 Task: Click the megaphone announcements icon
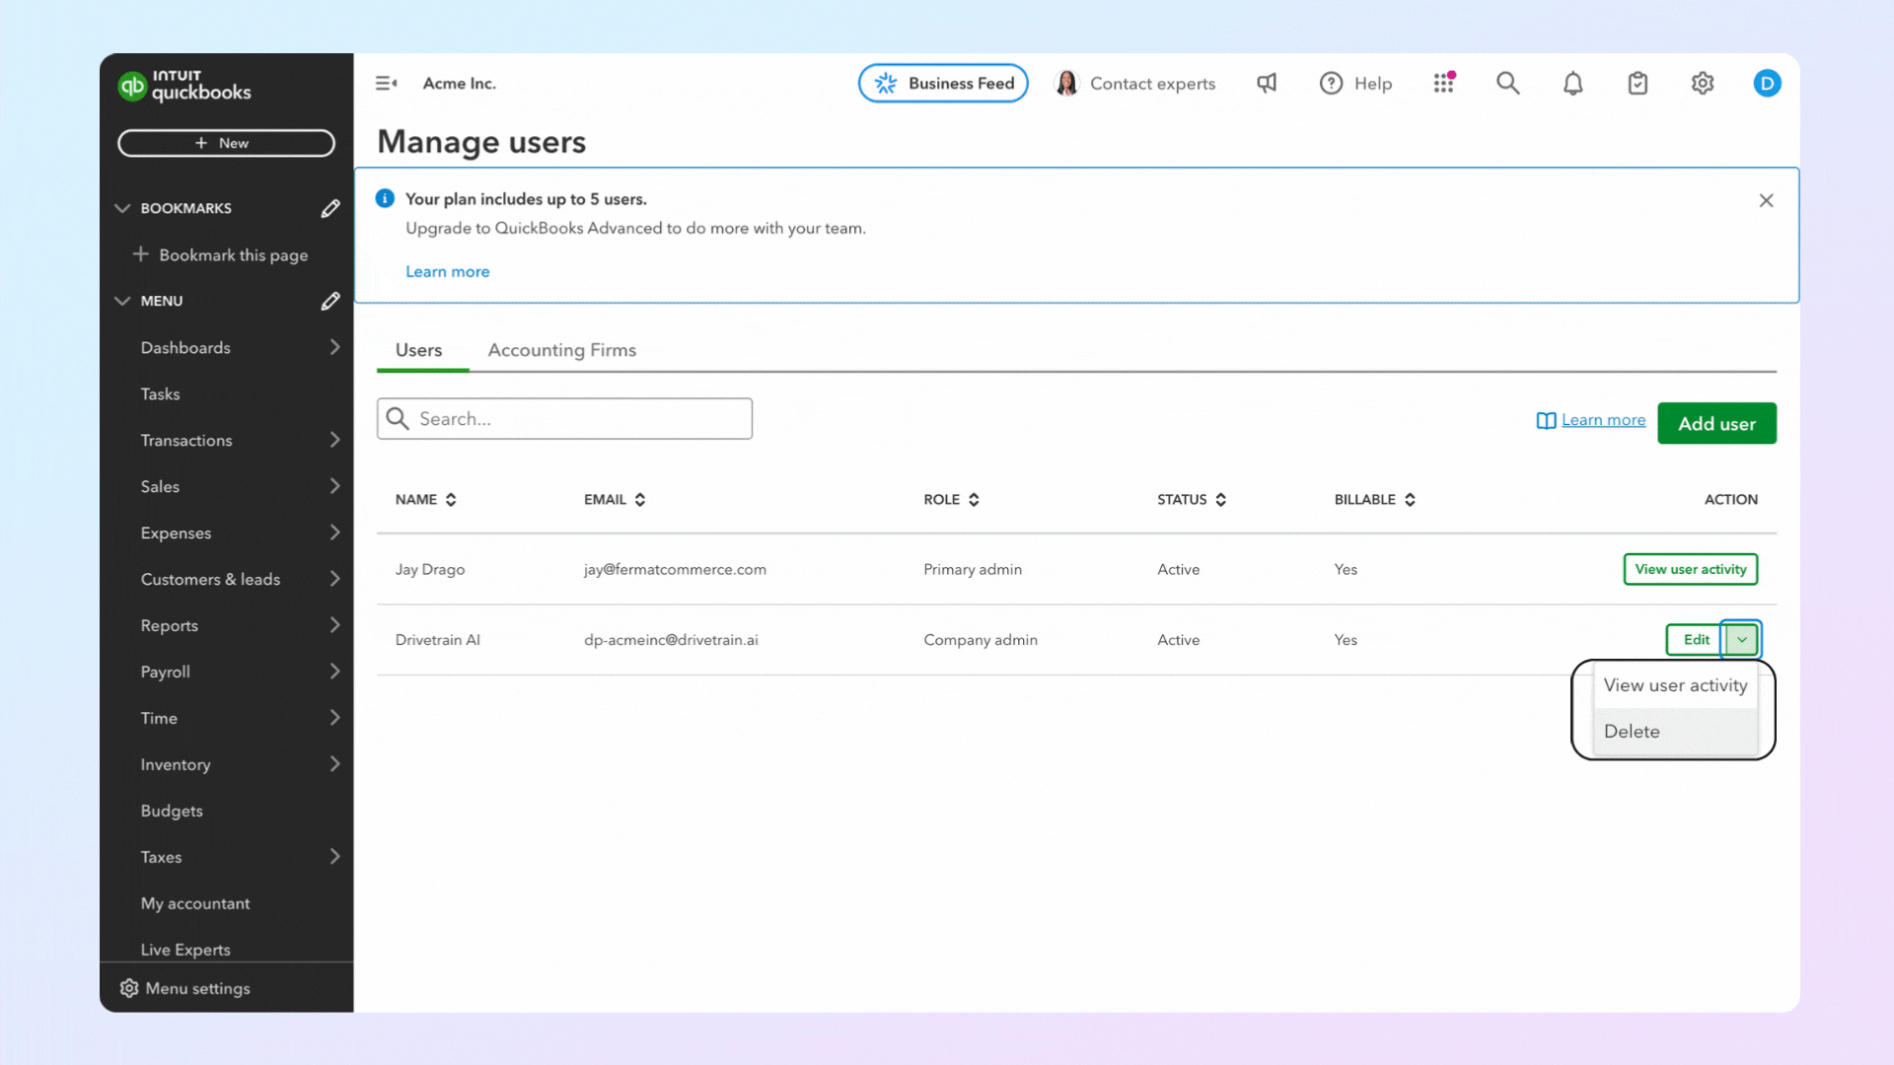tap(1267, 83)
